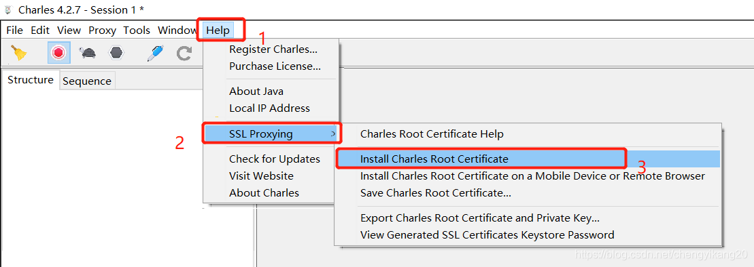Open Charles Root Certificate Help
Screen dimensions: 754x267
tap(528, 133)
